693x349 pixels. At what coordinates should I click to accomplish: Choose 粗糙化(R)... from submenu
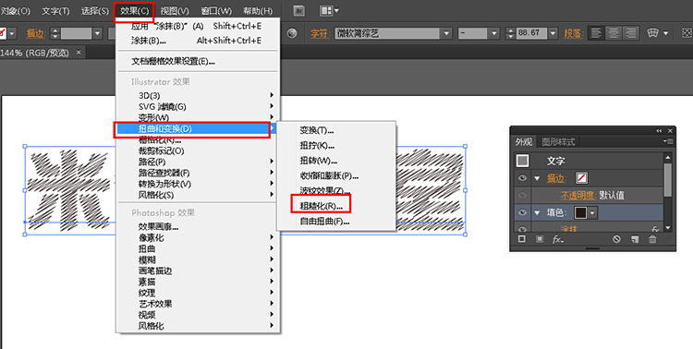[x=321, y=206]
